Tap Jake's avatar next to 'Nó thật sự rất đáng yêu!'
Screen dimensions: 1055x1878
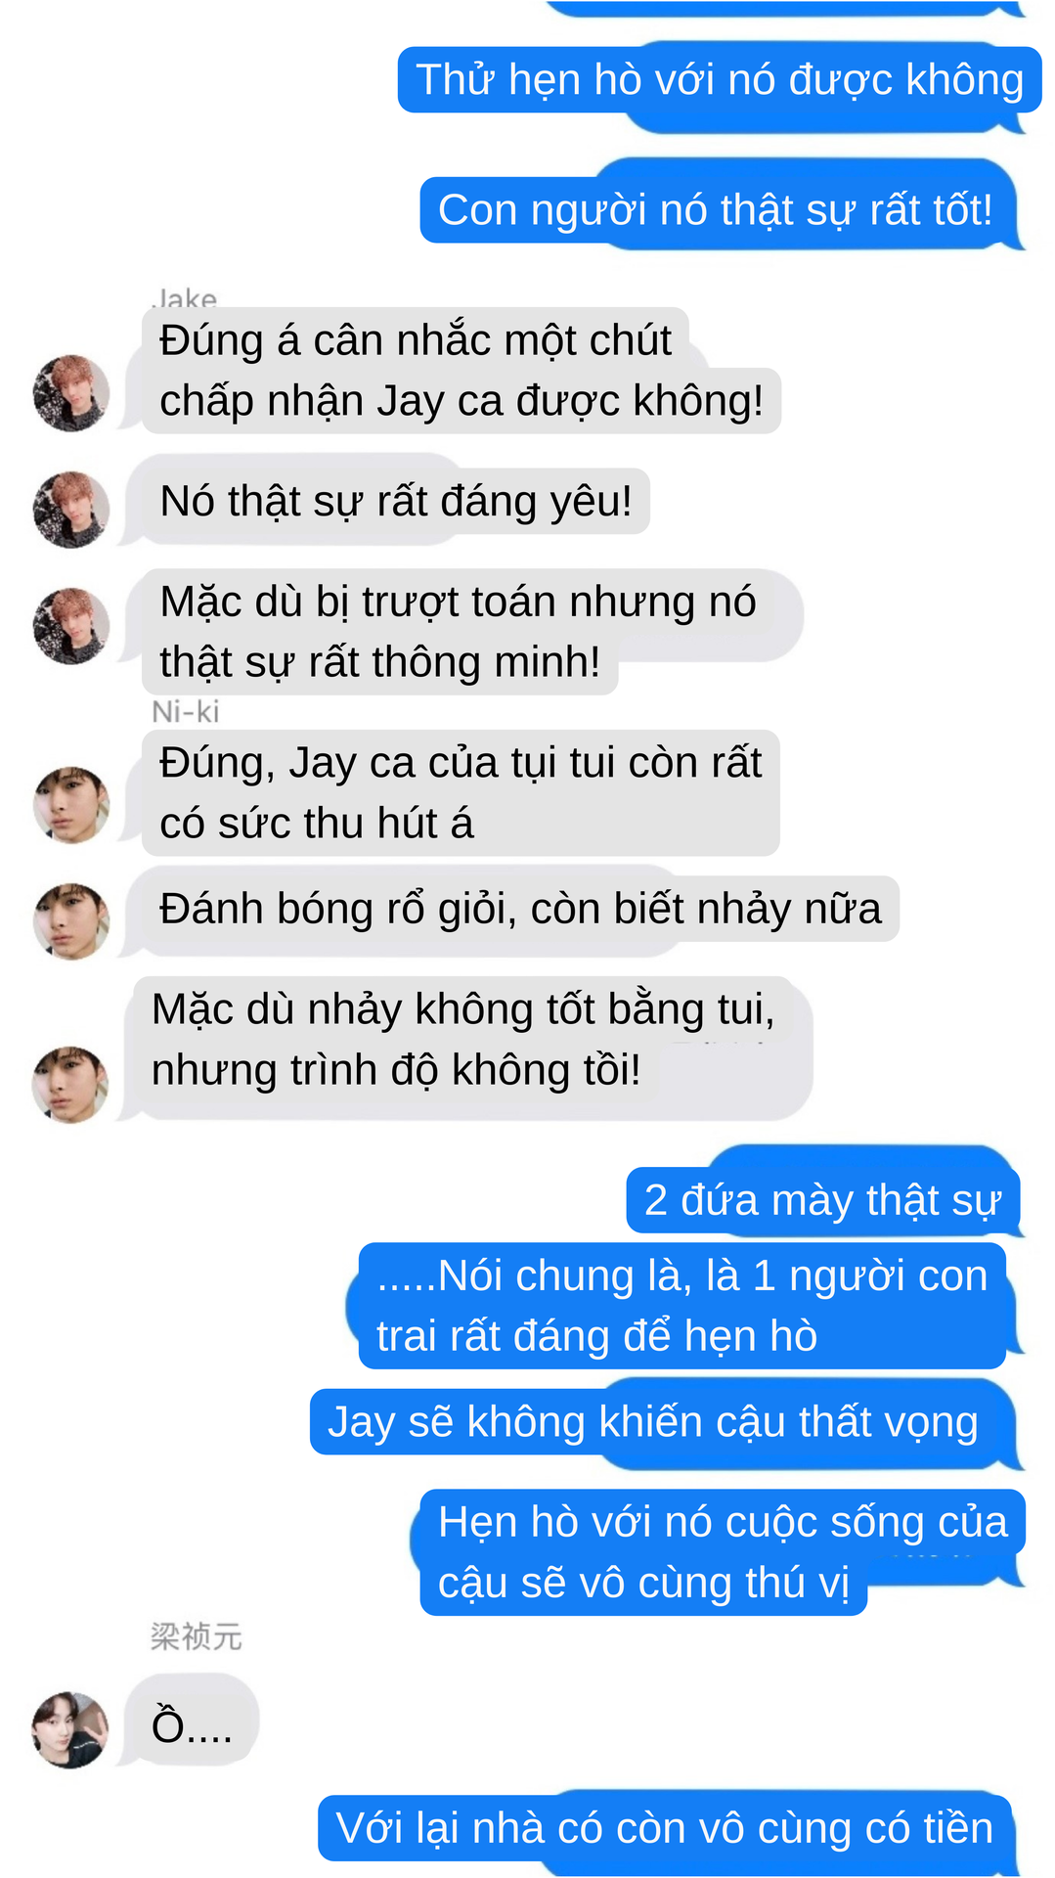tap(71, 510)
